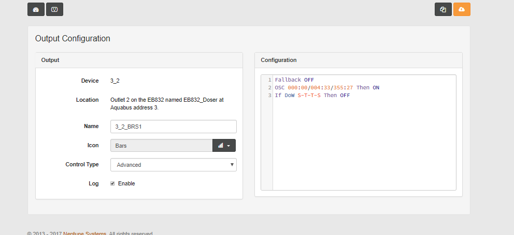Open the Neptune Systems link
This screenshot has width=514, height=235.
click(x=84, y=233)
